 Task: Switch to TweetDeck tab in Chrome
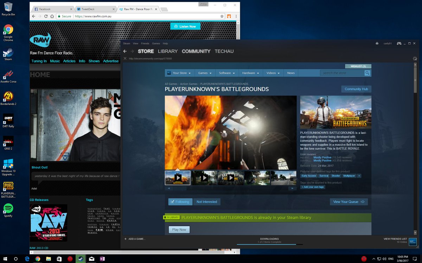95,9
